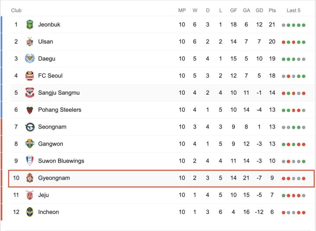Click the Ulsan club crest icon
Screen dimensions: 316x231
tap(30, 42)
